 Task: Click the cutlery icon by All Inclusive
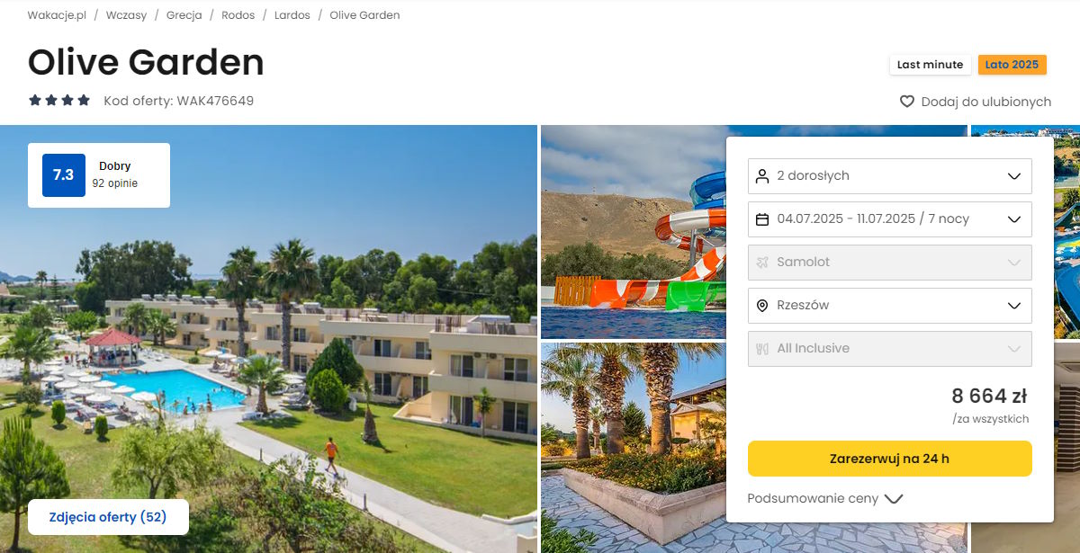(762, 348)
